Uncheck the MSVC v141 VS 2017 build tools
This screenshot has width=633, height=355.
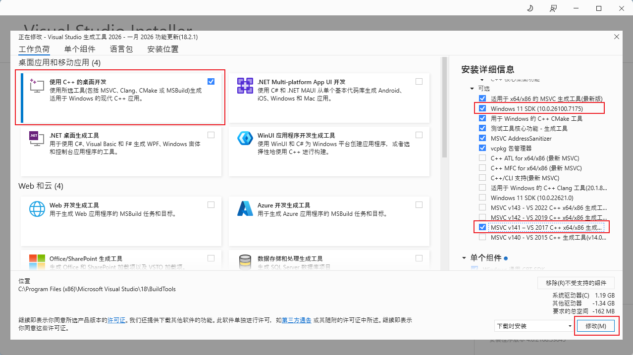[482, 227]
